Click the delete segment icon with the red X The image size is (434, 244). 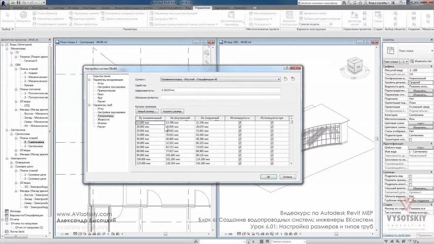tap(293, 79)
